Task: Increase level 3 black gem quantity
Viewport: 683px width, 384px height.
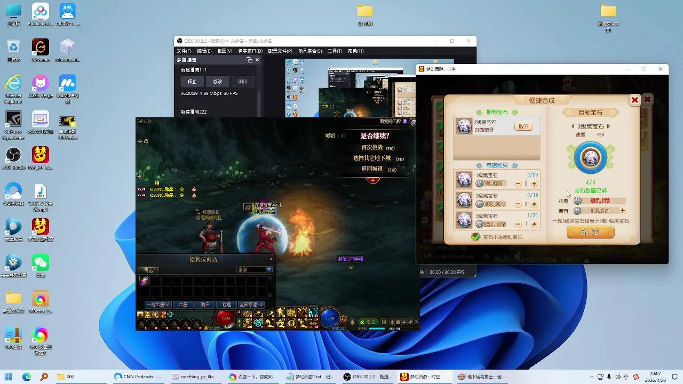Action: point(534,224)
